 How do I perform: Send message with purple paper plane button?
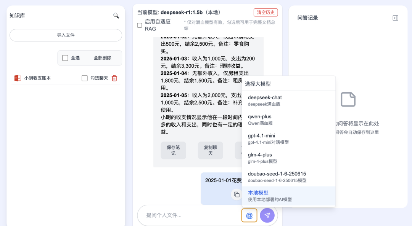tap(267, 215)
